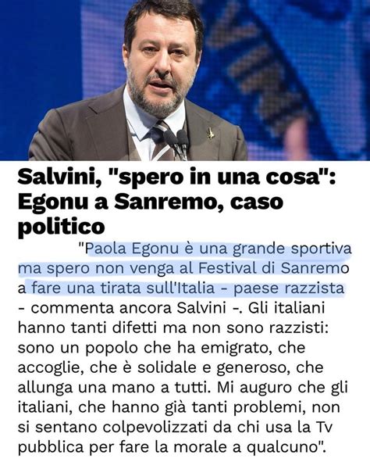370x462 pixels.
Task: Click "Egonu a Sanremo" in the headline
Action: point(117,202)
